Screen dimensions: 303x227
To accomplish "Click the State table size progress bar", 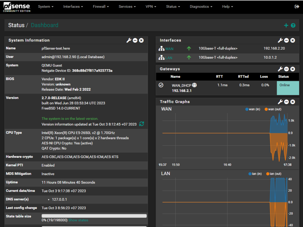I will coord(94,216).
